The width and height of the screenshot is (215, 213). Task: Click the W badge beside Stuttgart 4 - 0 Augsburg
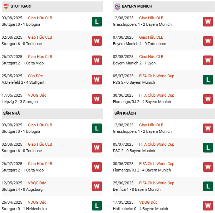click(97, 187)
